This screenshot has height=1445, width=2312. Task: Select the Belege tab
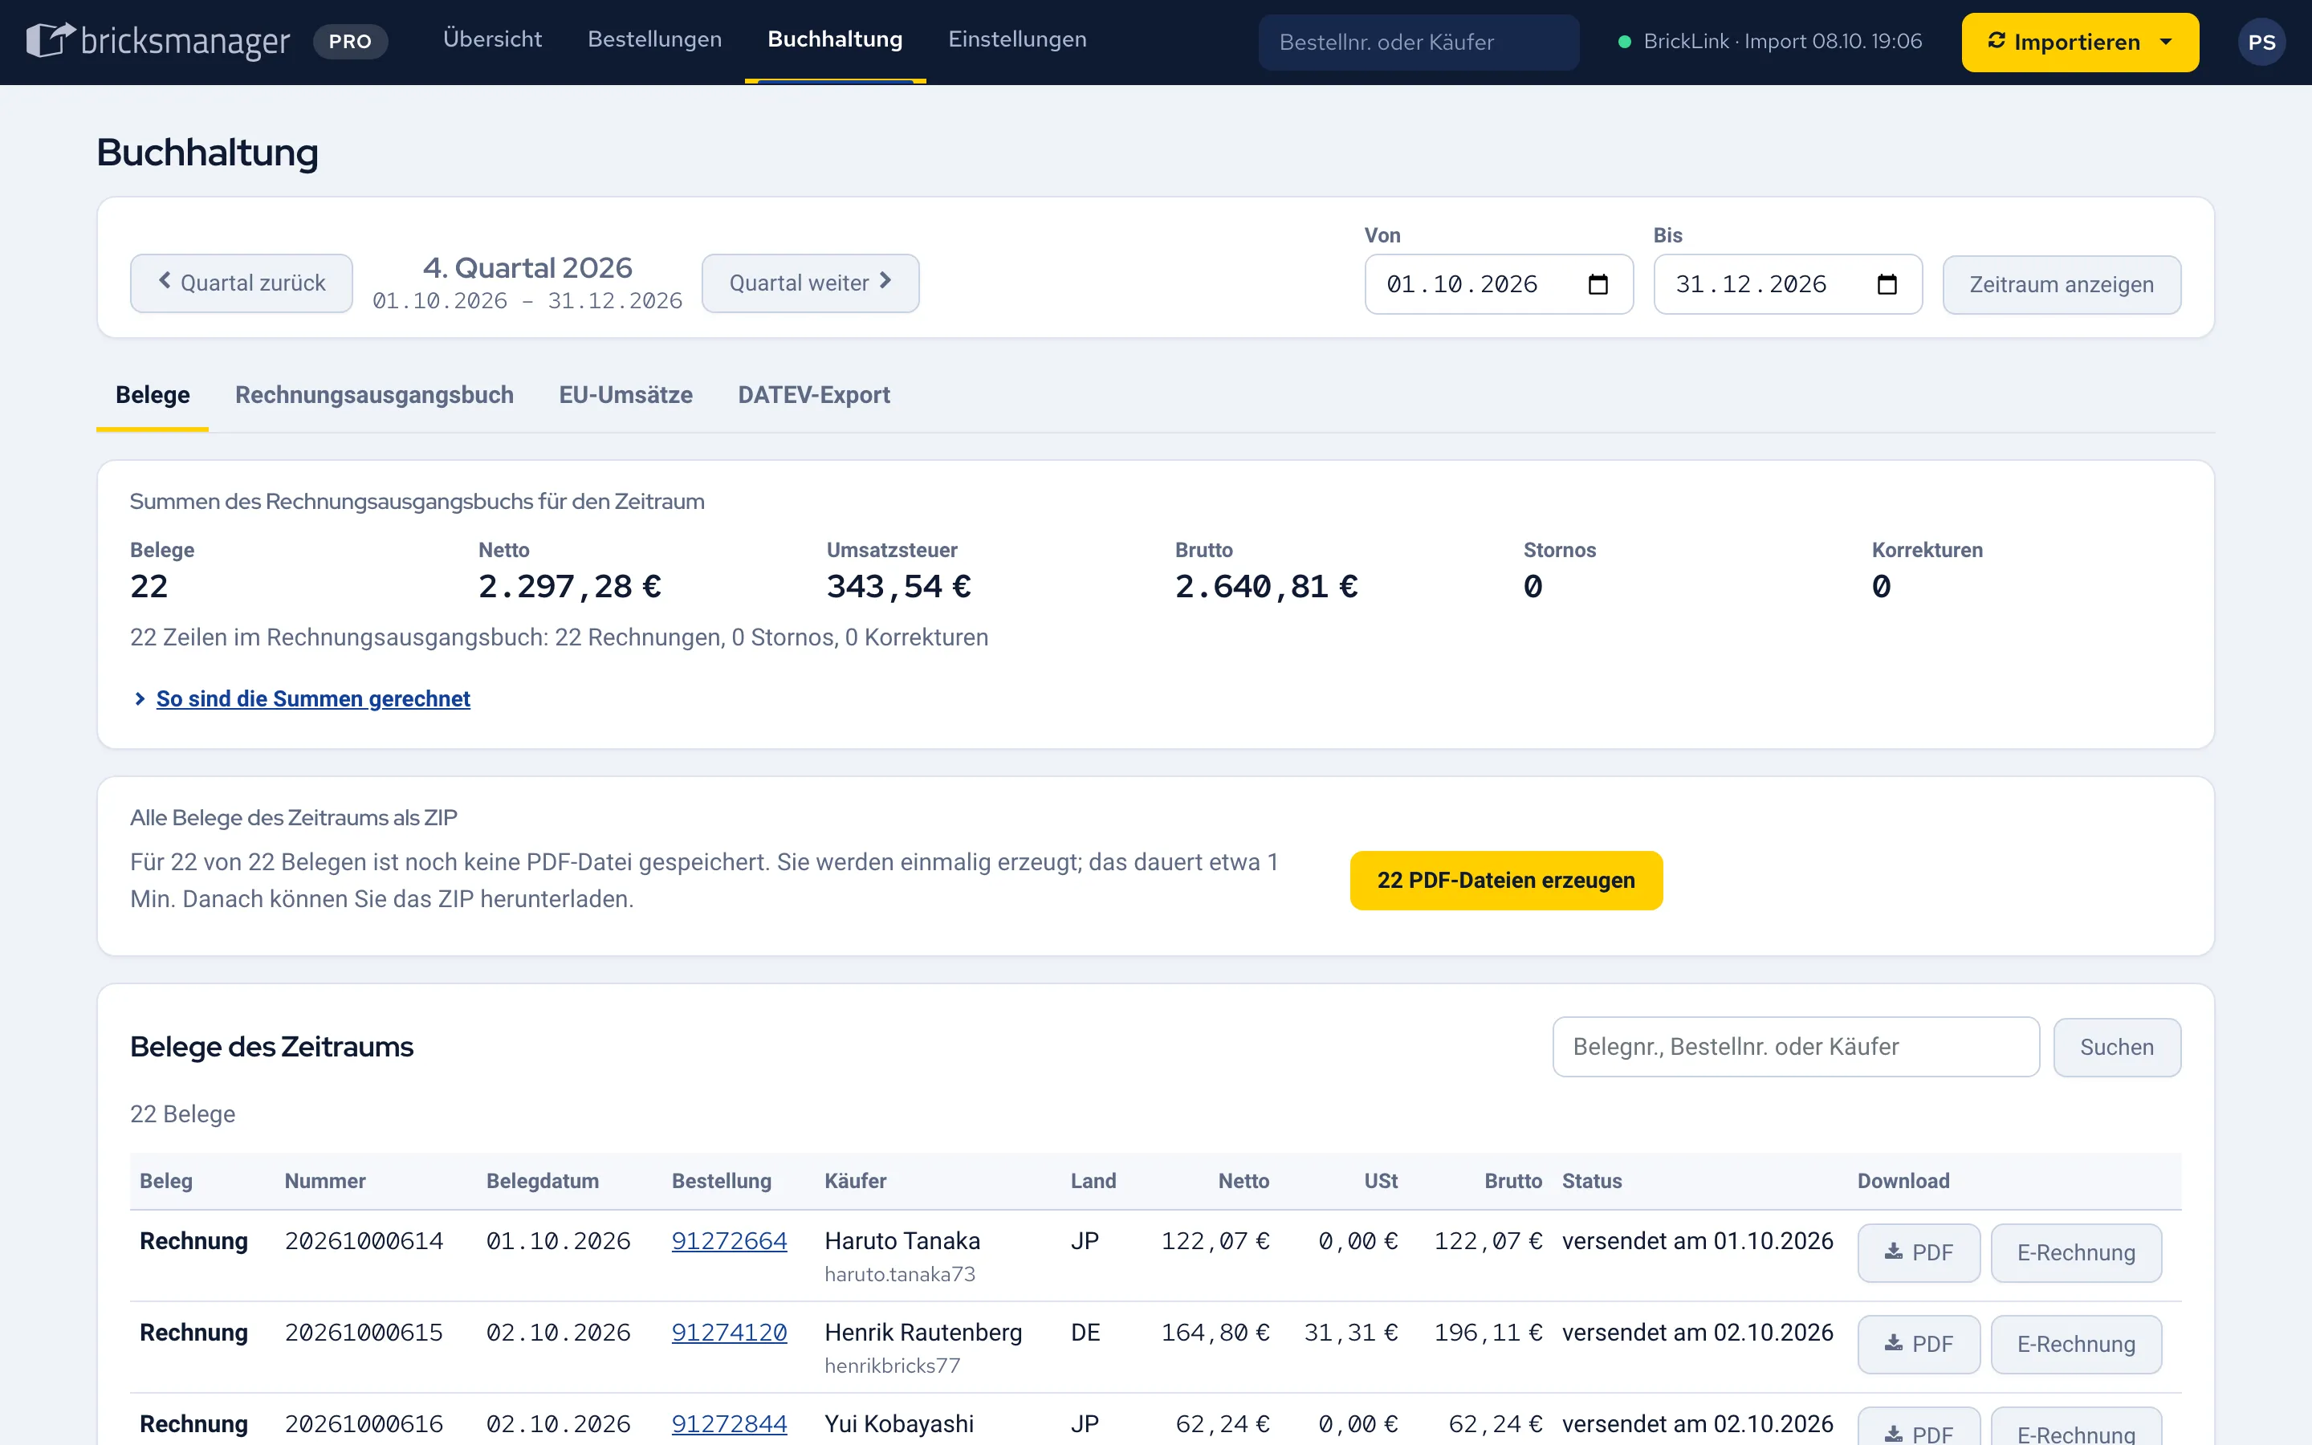tap(153, 395)
